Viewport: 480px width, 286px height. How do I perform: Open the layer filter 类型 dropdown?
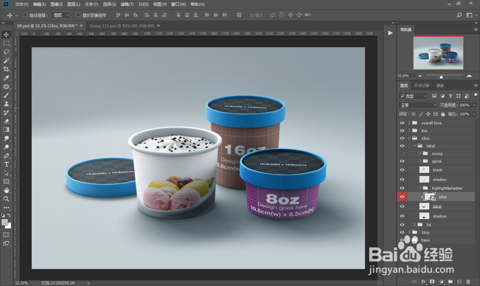413,96
